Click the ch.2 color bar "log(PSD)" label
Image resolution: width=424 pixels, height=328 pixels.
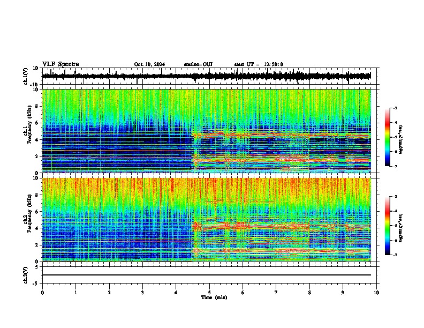click(x=401, y=228)
